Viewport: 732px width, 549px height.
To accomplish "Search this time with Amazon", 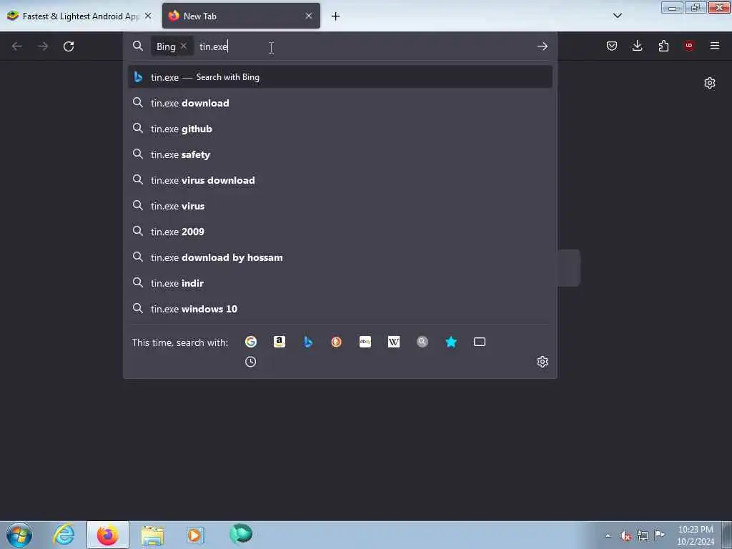I will (280, 342).
